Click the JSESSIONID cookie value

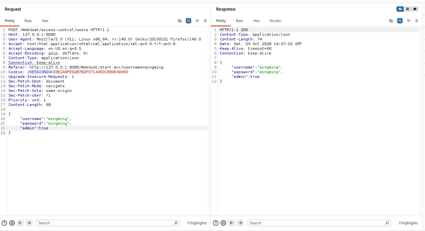[x=90, y=72]
